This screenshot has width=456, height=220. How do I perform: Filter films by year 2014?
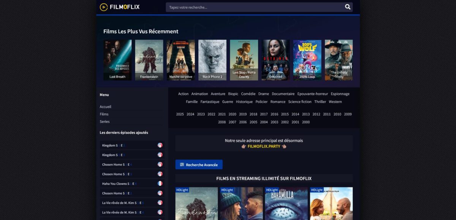point(295,114)
